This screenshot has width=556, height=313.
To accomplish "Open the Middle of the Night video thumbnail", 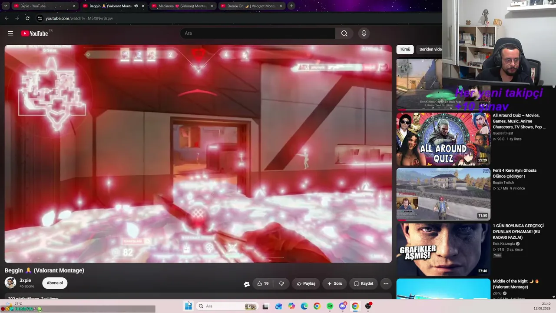I will [443, 289].
